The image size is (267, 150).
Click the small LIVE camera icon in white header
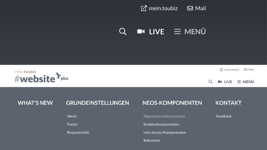point(220,82)
